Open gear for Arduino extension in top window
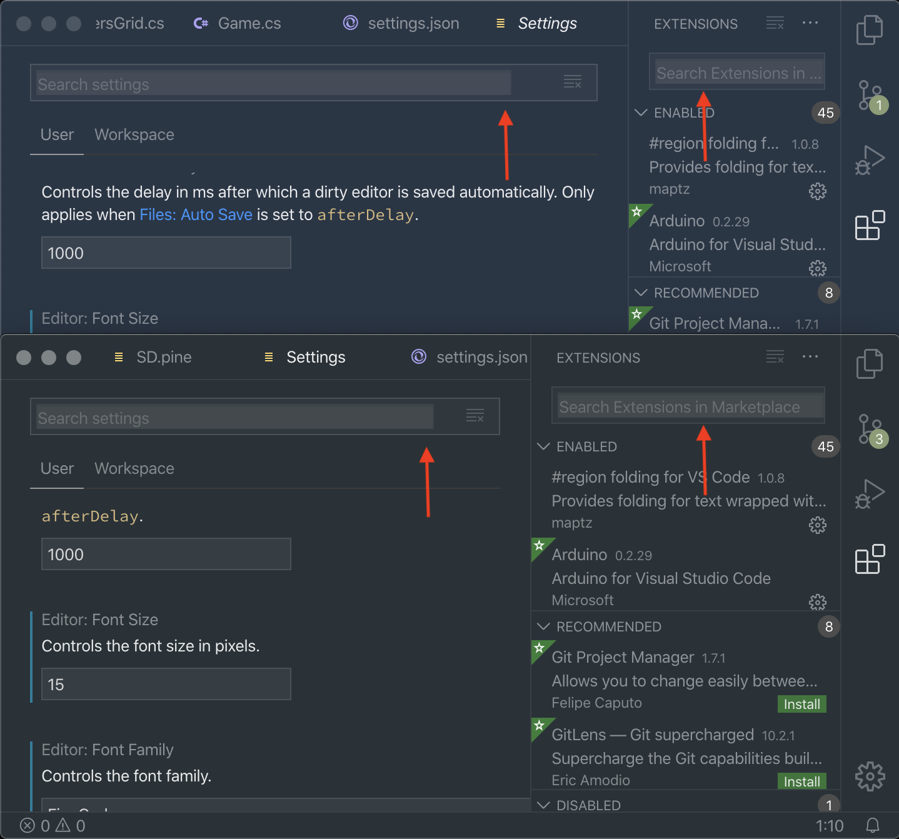Screen dimensions: 899x839 817,269
